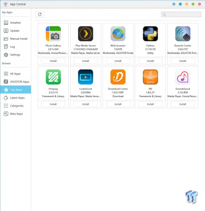205x211 pixels.
Task: Select the Web browser app icon
Action: coord(118,34)
